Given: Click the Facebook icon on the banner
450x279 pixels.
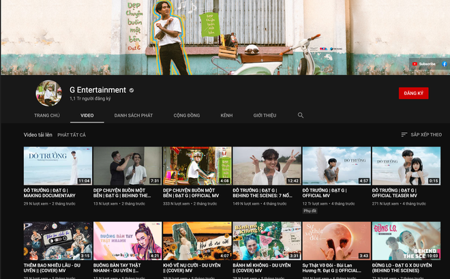Looking at the screenshot, I should [445, 64].
